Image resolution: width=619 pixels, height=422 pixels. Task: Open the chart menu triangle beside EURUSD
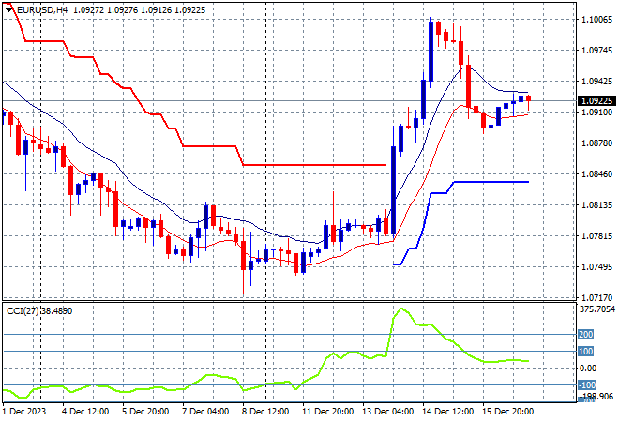tap(9, 10)
